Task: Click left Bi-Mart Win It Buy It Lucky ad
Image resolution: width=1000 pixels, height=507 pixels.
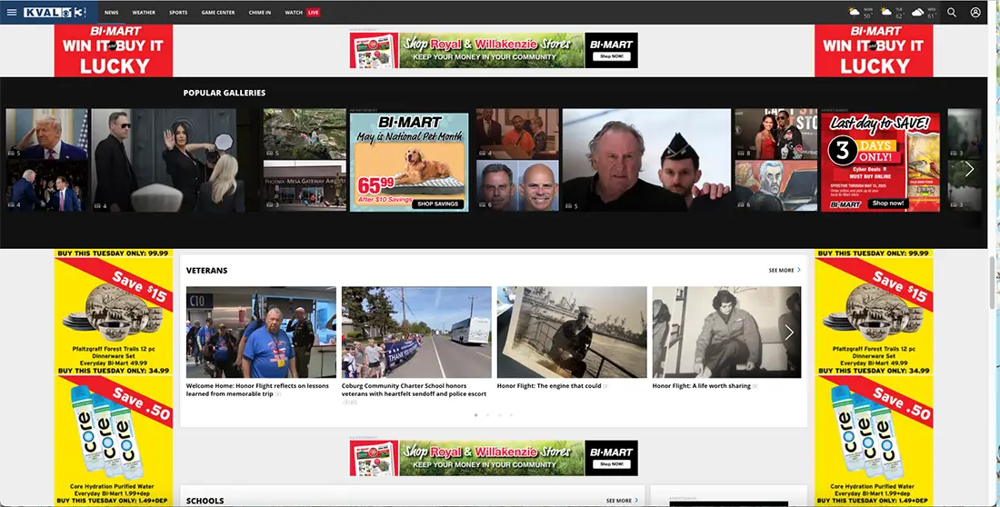Action: click(x=114, y=50)
